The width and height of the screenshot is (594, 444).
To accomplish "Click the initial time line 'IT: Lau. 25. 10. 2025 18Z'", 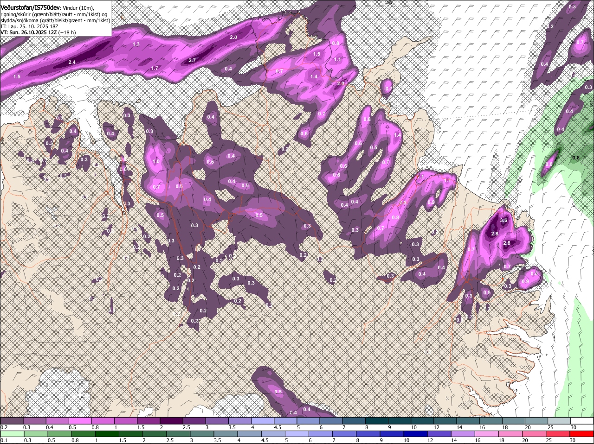I will coord(29,26).
